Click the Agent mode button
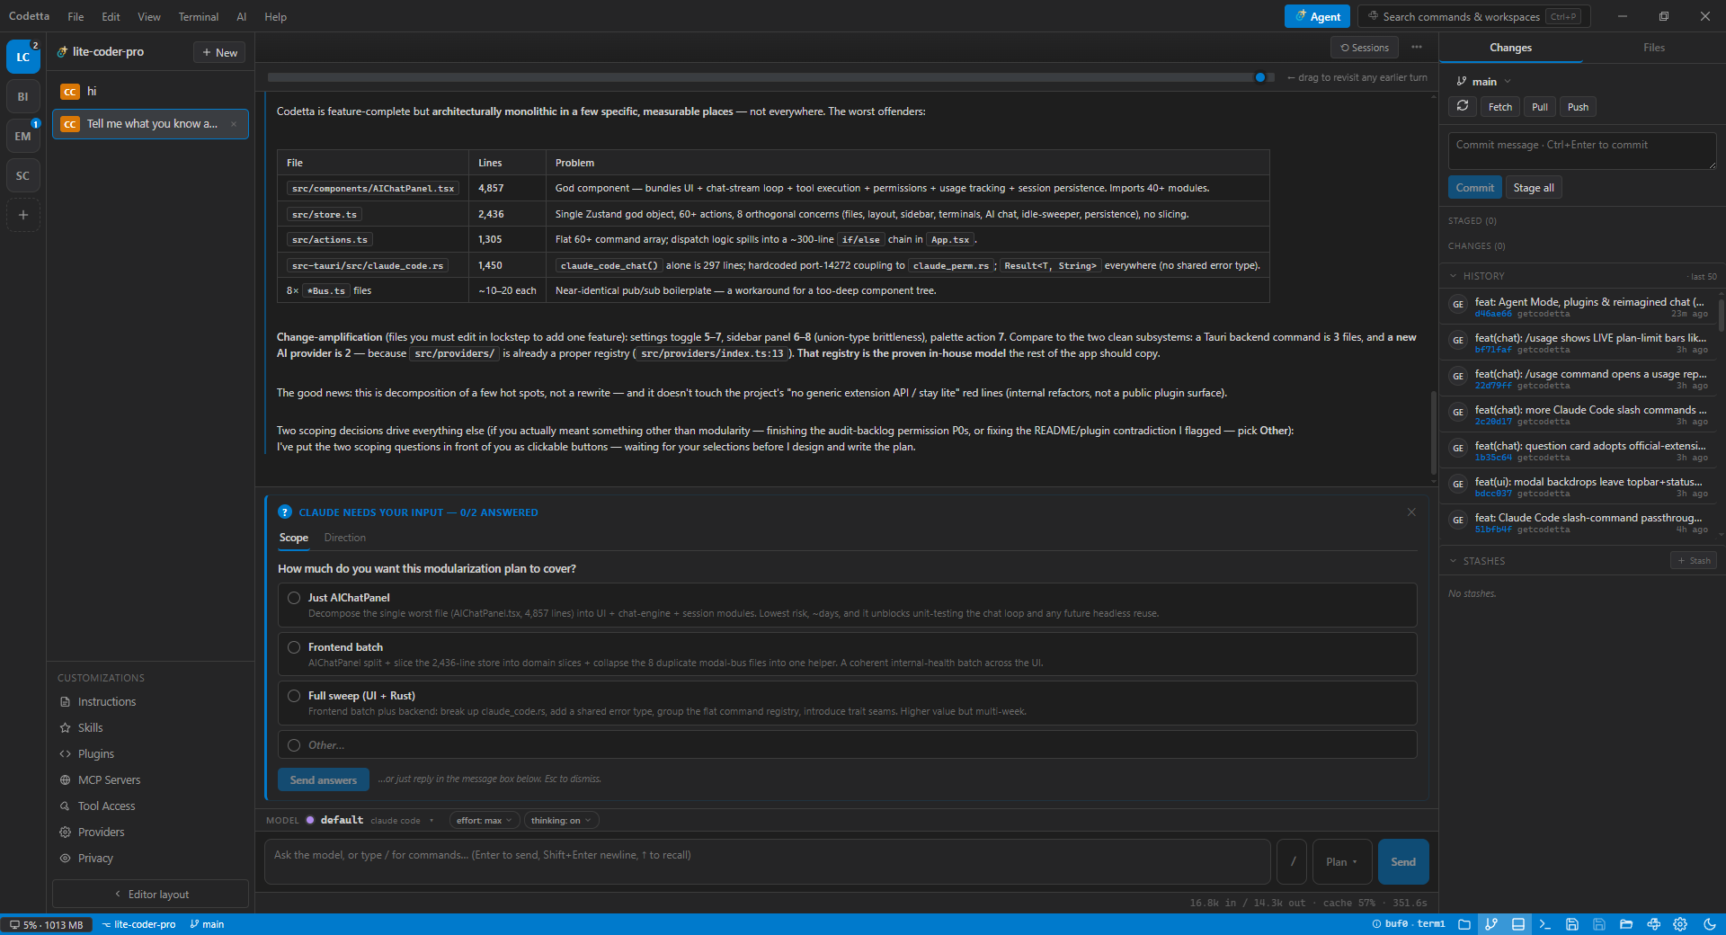 [1317, 16]
